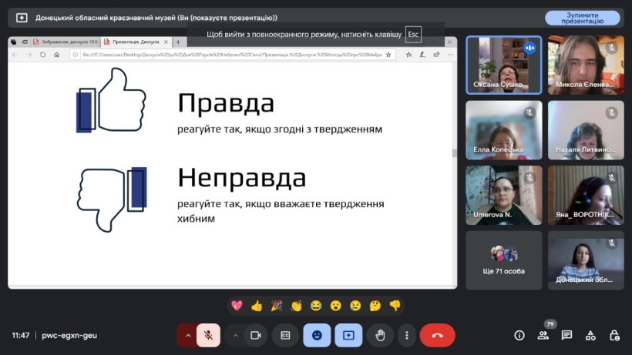The image size is (632, 355).
Task: Open more options menu
Action: 407,335
